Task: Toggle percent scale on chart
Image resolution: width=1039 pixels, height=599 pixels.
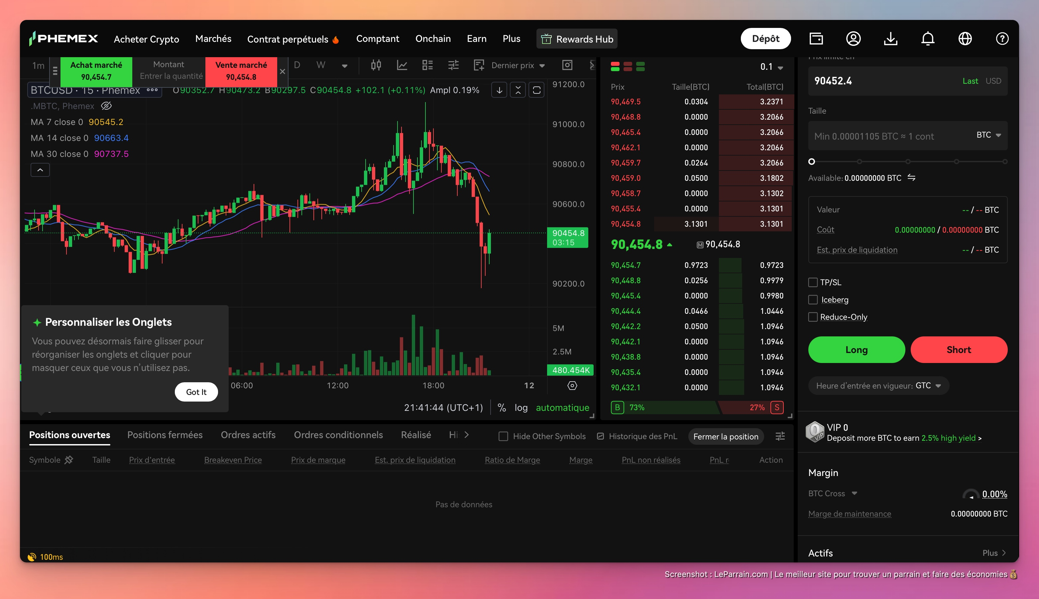Action: click(x=502, y=408)
